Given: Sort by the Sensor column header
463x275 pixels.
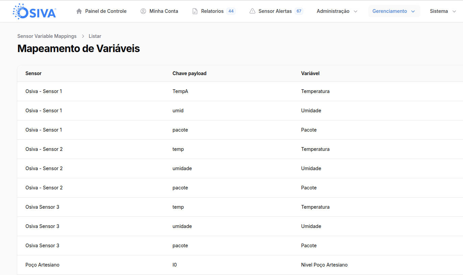Looking at the screenshot, I should [33, 73].
